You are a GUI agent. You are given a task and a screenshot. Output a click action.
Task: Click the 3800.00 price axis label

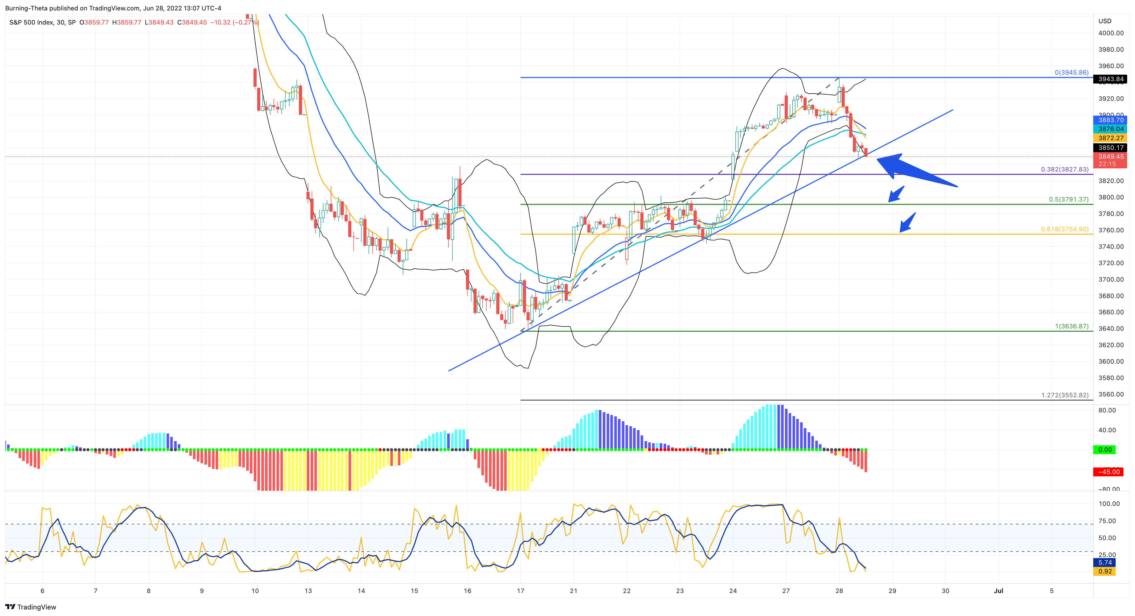tap(1111, 197)
